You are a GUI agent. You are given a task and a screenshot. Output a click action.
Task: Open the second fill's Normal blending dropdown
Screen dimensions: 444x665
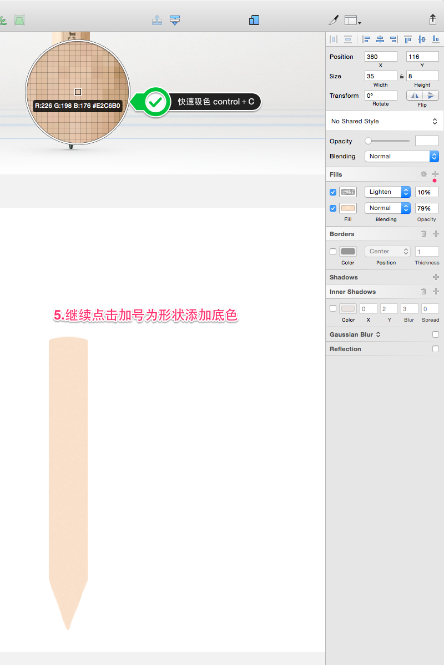coord(387,208)
